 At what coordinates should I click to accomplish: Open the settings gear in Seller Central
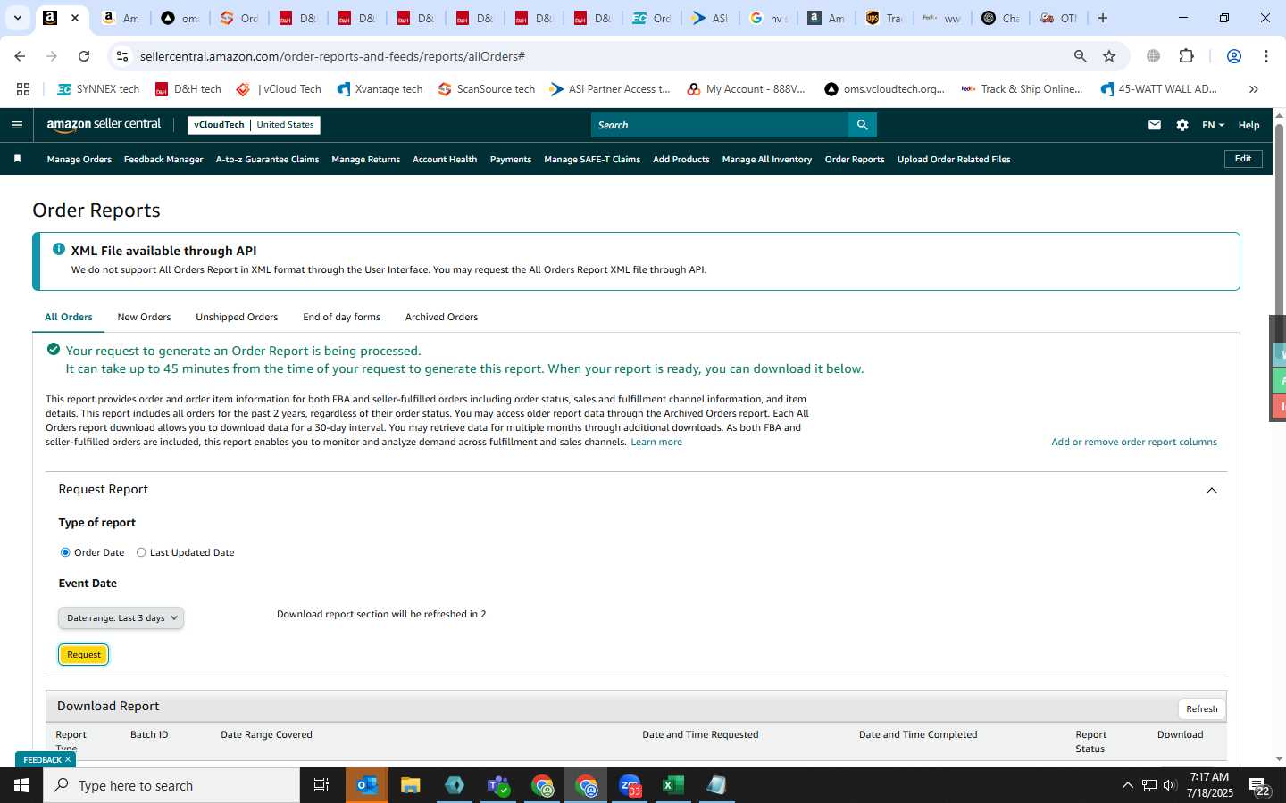click(1182, 125)
